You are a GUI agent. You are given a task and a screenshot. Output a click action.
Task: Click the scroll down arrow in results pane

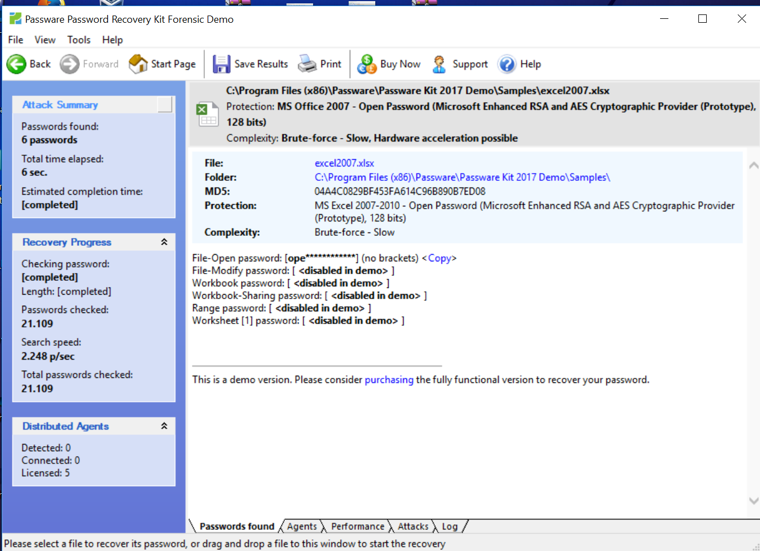click(754, 501)
